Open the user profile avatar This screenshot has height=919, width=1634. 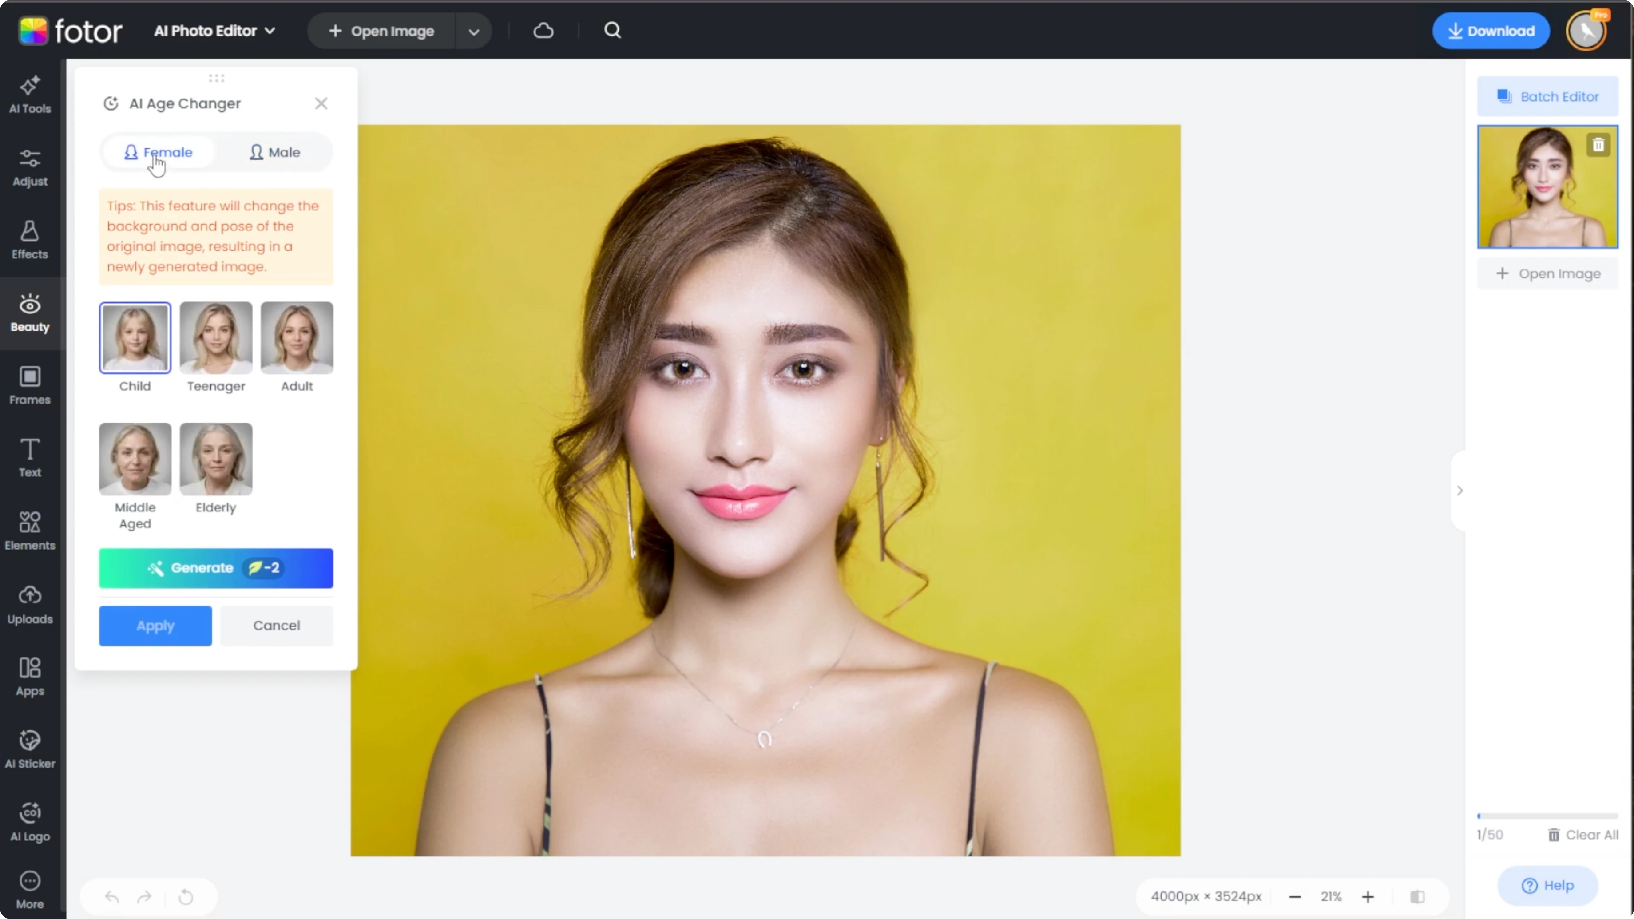[1586, 31]
